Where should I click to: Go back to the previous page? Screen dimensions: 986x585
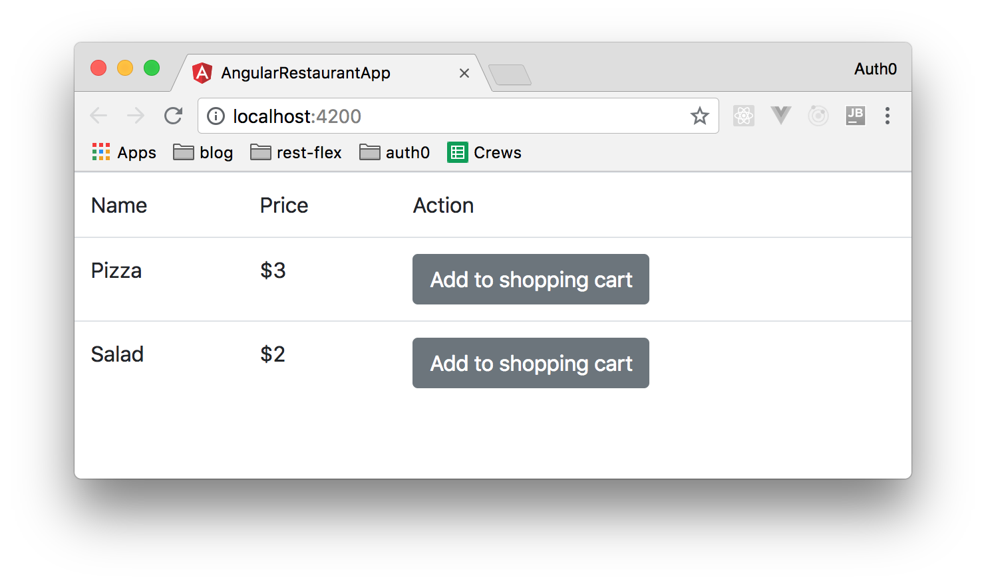click(98, 116)
